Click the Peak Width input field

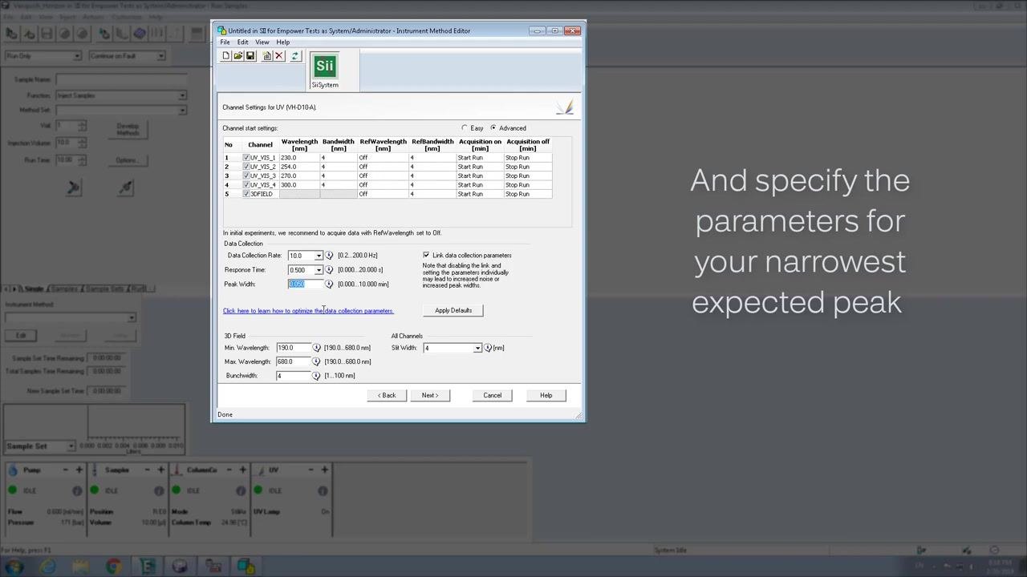point(306,284)
